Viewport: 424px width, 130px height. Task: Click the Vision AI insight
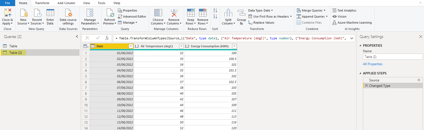pyautogui.click(x=339, y=16)
